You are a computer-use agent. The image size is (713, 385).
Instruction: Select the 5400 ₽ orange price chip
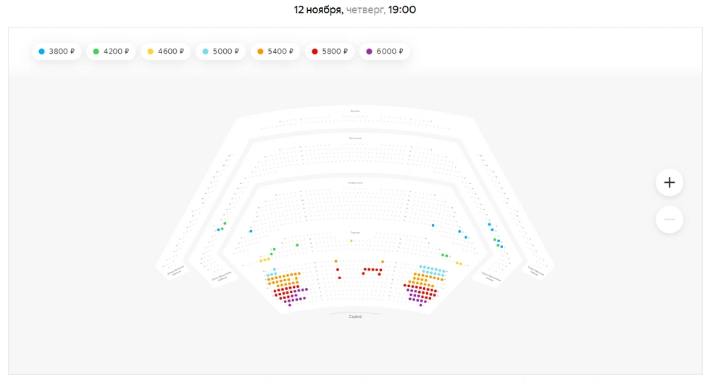[275, 51]
